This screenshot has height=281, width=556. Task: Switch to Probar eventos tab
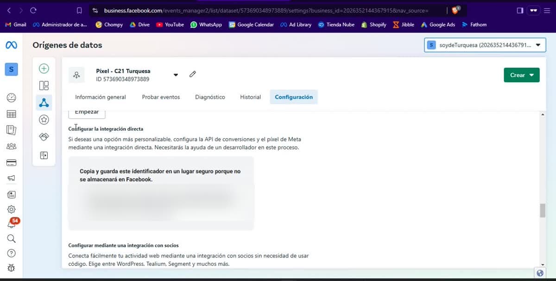pos(161,97)
